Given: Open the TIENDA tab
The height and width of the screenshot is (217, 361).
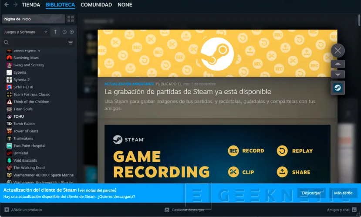Looking at the screenshot, I should 31,5.
